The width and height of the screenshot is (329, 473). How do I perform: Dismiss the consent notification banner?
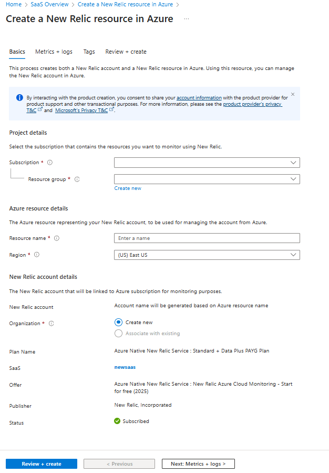tap(292, 94)
